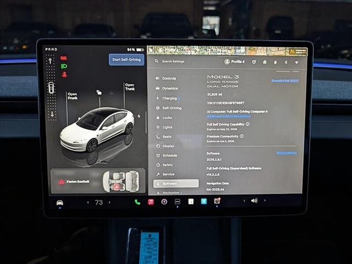Open the Controls settings menu
This screenshot has height=264, width=352.
point(166,78)
